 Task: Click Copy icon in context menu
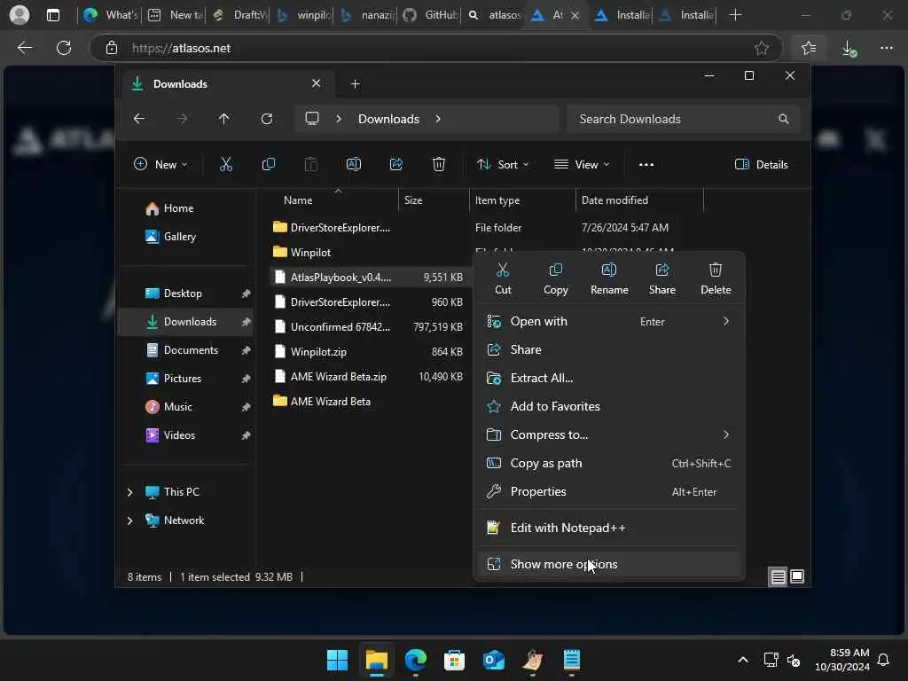pos(555,278)
